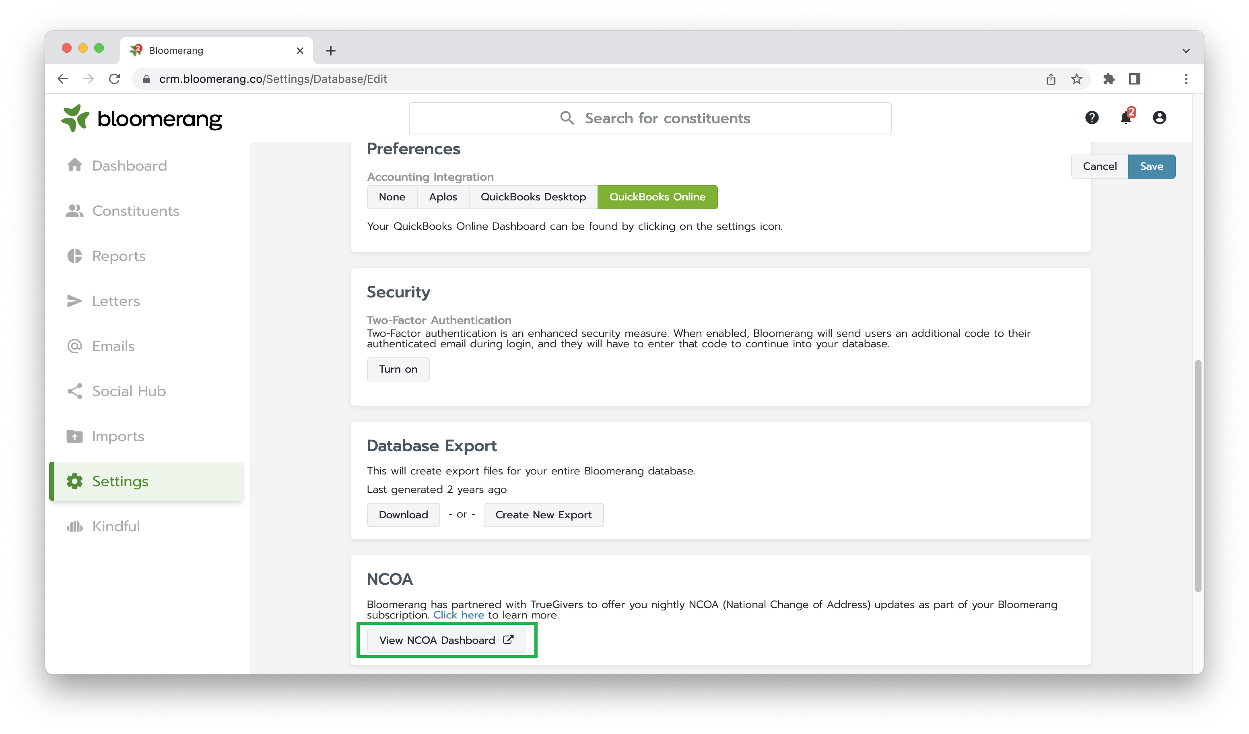Viewport: 1249px width, 734px height.
Task: Click the Kindful bars icon
Action: (x=75, y=526)
